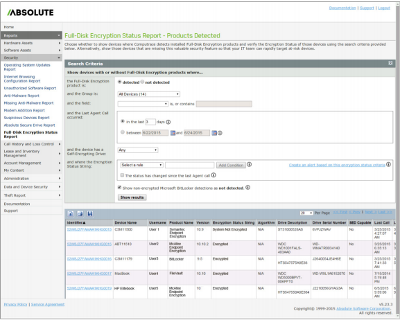Open Suspicious Devices Report link
This screenshot has height=320, width=400.
[x=26, y=118]
